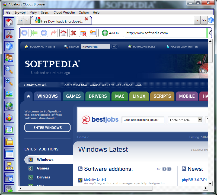Image resolution: width=217 pixels, height=195 pixels.
Task: Expand the Toate orasele dropdown
Action: [200, 120]
